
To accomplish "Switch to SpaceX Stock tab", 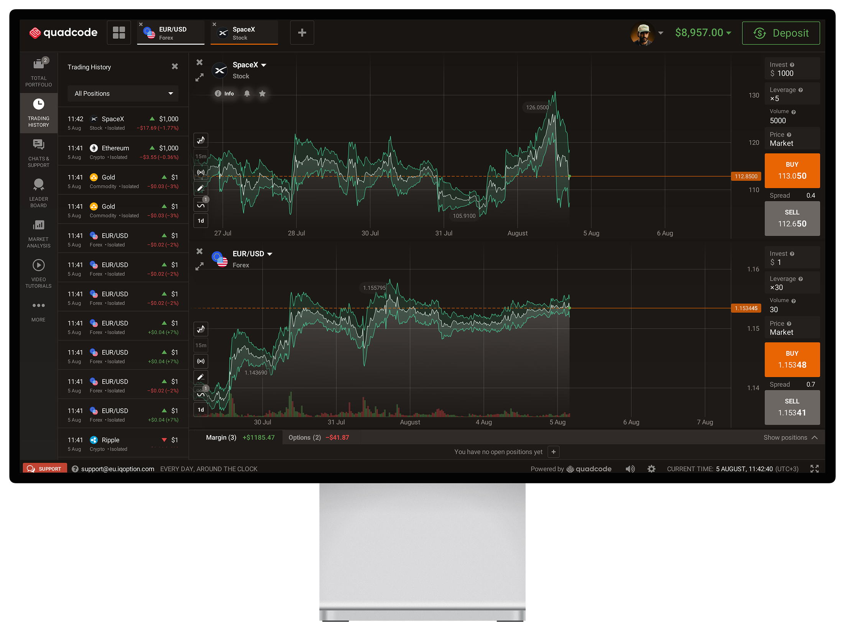I will click(244, 33).
